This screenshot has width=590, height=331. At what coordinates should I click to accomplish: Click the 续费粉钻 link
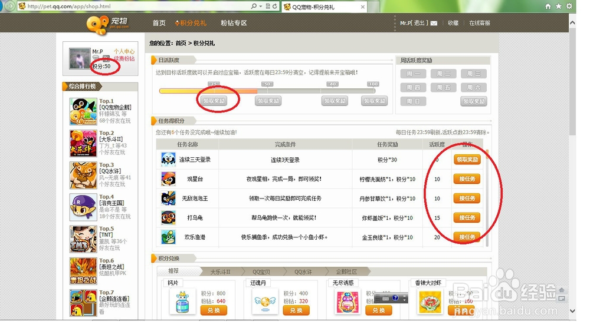tap(124, 59)
